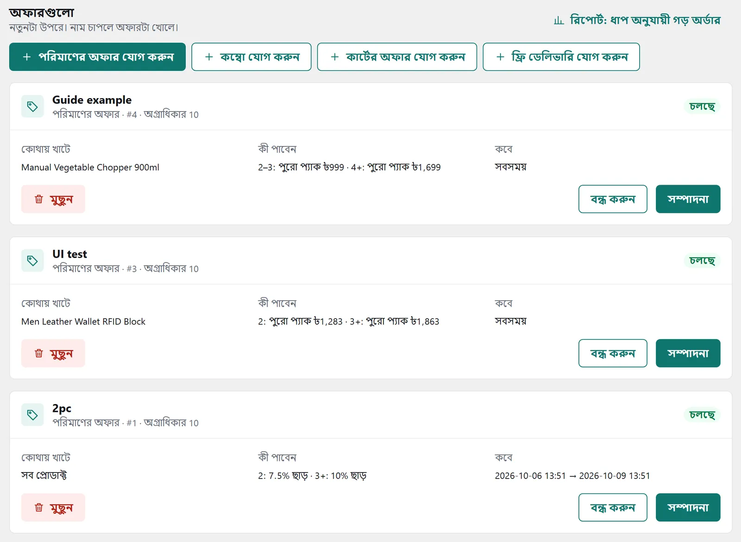This screenshot has width=741, height=542.
Task: Click সম্পাদনা for UI test offer
Action: click(688, 353)
